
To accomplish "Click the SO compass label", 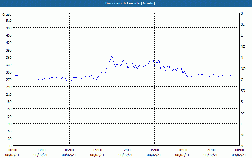I will click(243, 91).
